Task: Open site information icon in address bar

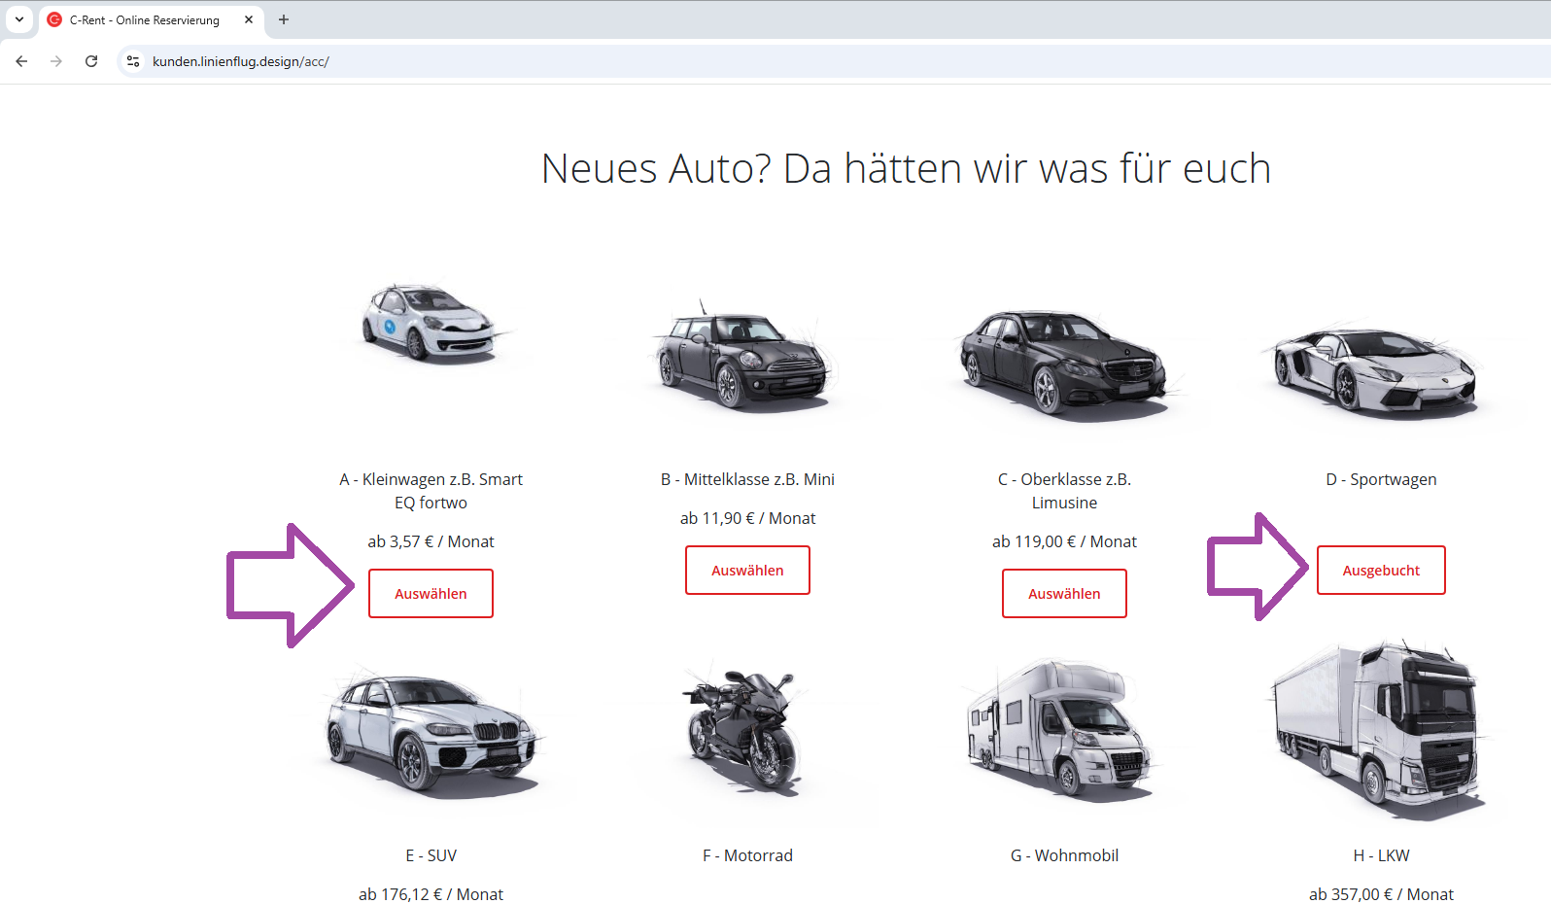Action: [133, 61]
